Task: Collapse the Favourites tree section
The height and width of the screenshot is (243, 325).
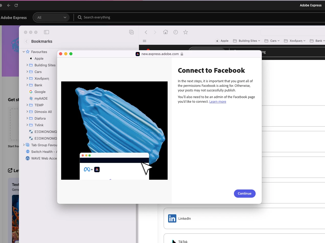Action: click(24, 52)
